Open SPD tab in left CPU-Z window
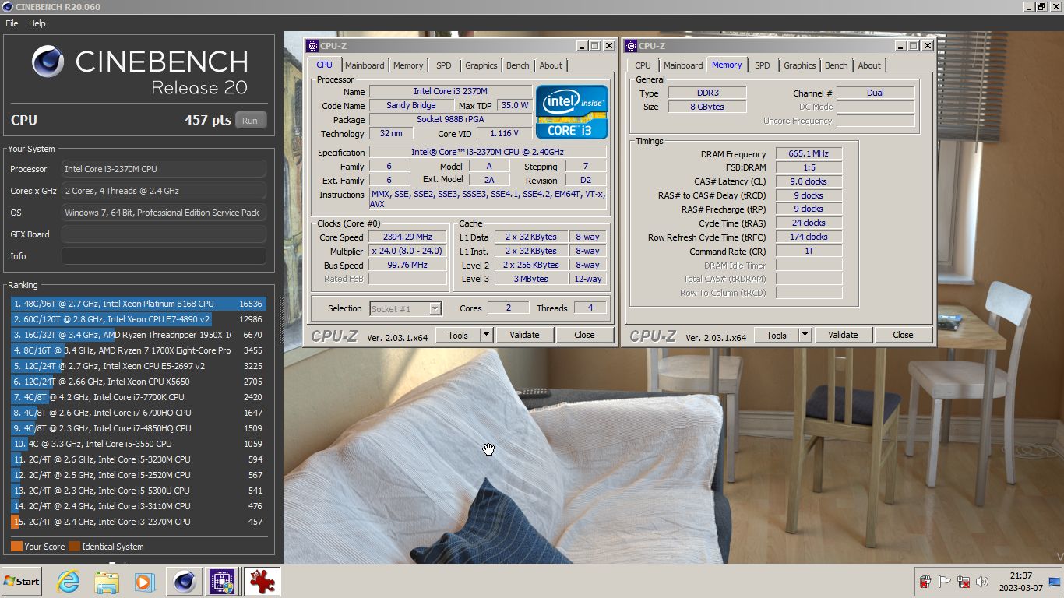This screenshot has width=1064, height=598. 443,65
